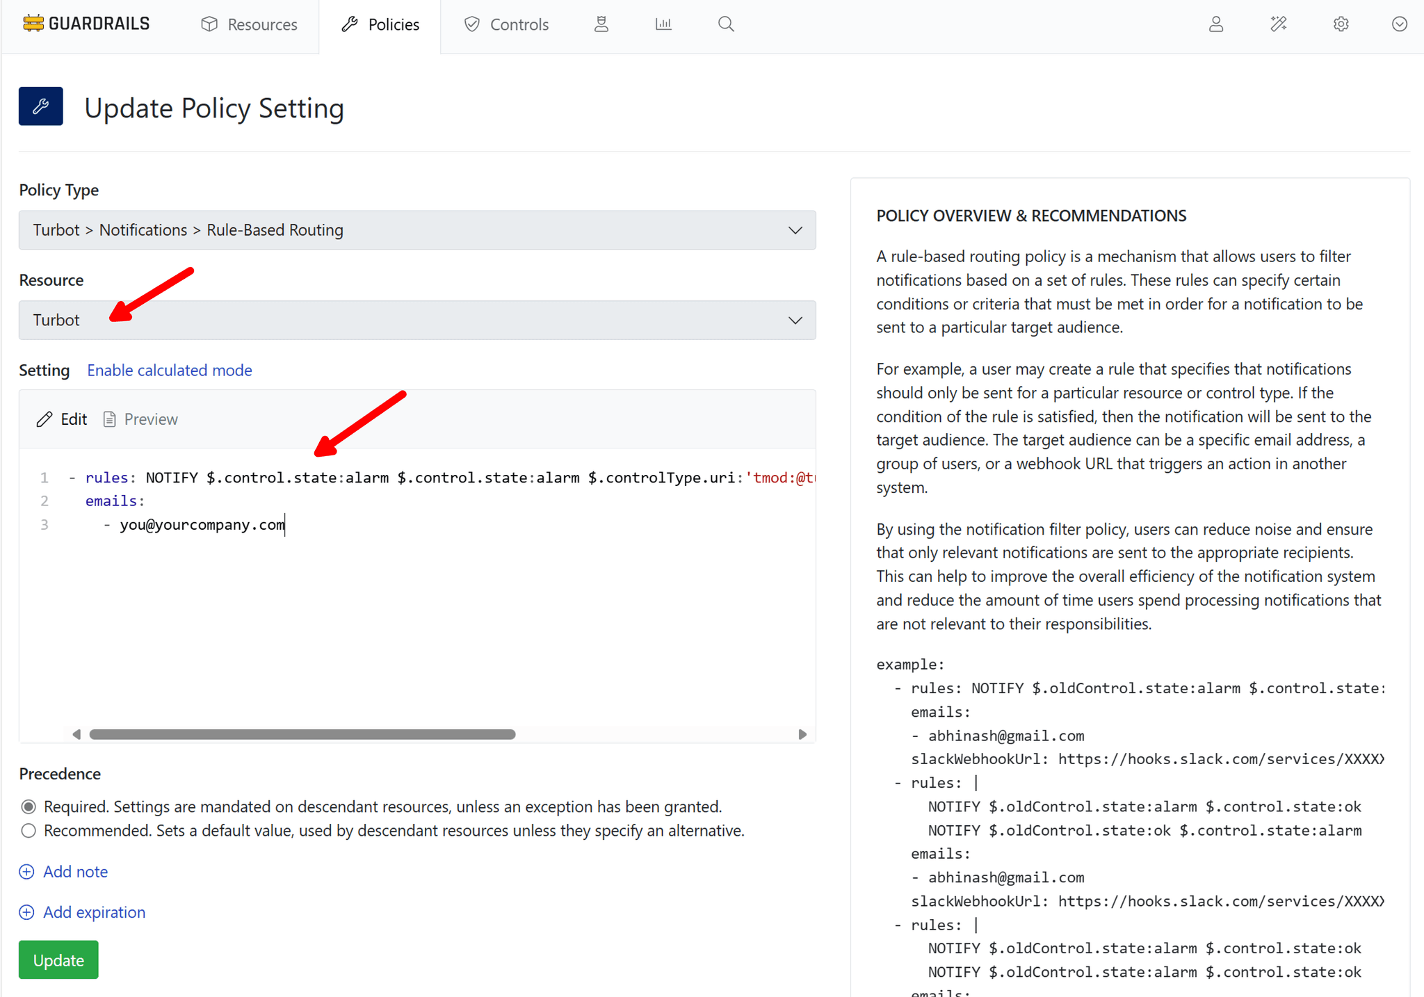The image size is (1424, 997).
Task: Open the reports bar chart icon
Action: coord(663,24)
